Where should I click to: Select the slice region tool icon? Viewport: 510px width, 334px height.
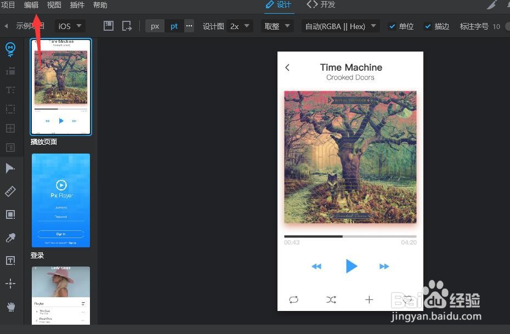tap(10, 214)
